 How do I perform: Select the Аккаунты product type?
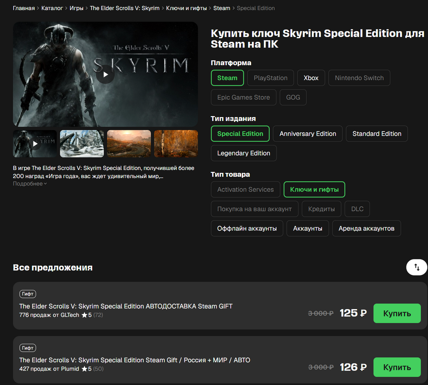coord(307,228)
